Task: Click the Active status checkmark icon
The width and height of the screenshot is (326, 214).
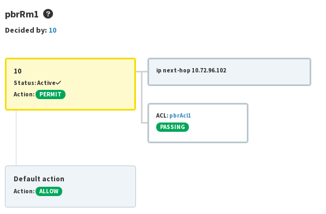Action: pos(58,83)
